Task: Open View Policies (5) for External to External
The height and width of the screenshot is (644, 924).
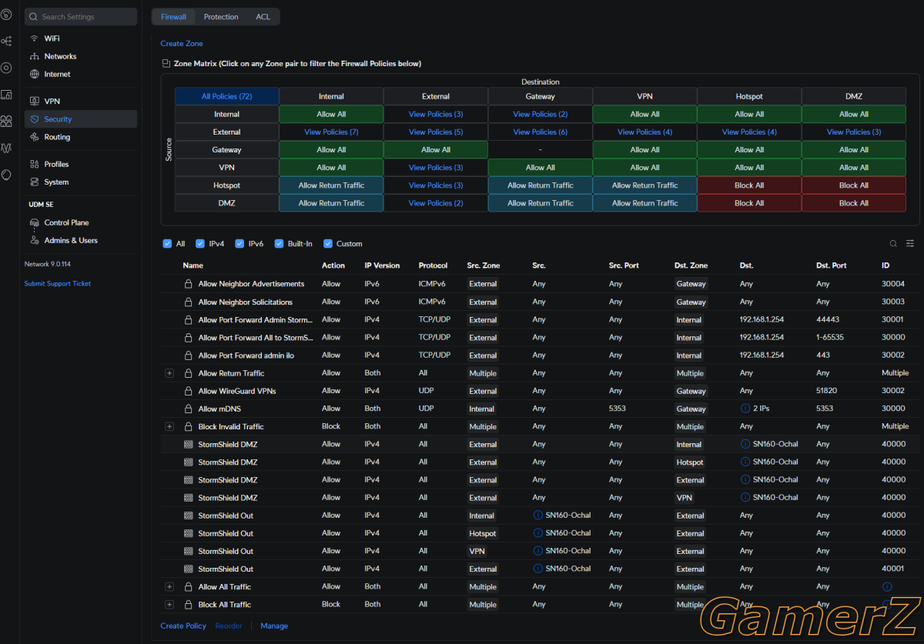Action: [436, 132]
